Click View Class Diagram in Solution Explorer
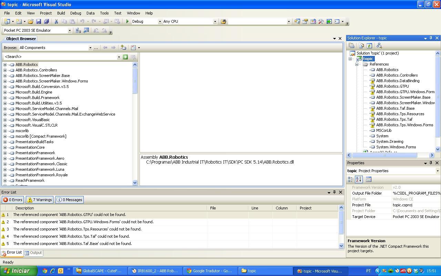This screenshot has height=276, width=441. pos(379,46)
